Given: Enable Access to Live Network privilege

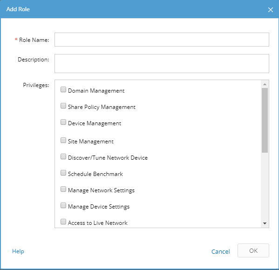Looking at the screenshot, I should (63, 222).
